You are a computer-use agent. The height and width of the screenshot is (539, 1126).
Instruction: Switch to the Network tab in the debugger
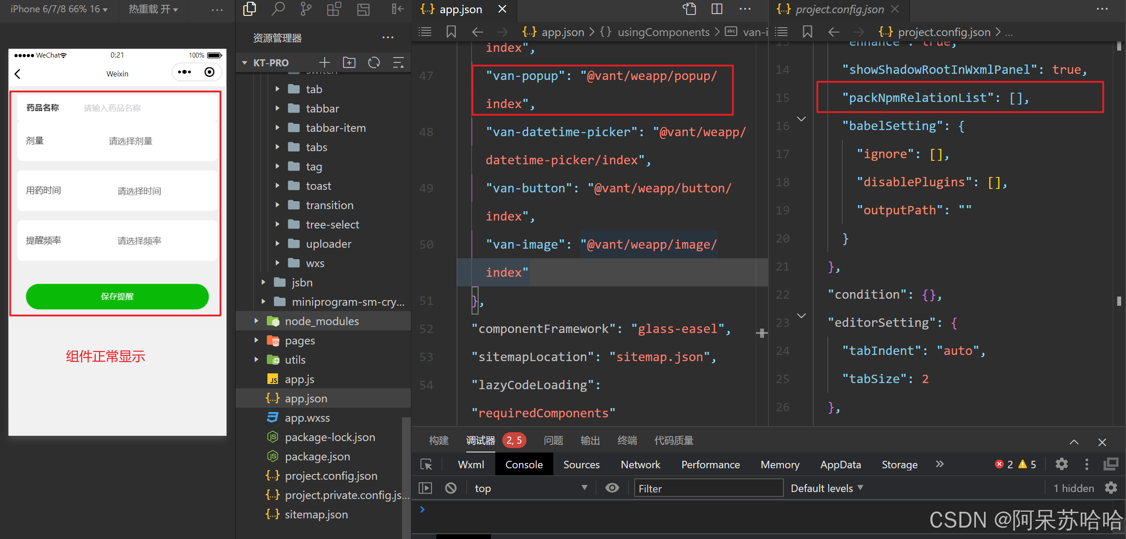(x=640, y=464)
